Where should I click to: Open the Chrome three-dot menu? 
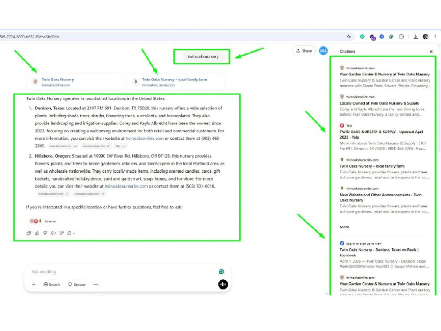click(x=435, y=37)
